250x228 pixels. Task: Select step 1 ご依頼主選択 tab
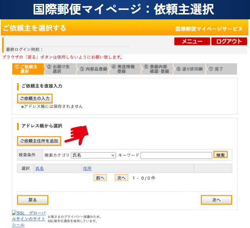coord(28,69)
